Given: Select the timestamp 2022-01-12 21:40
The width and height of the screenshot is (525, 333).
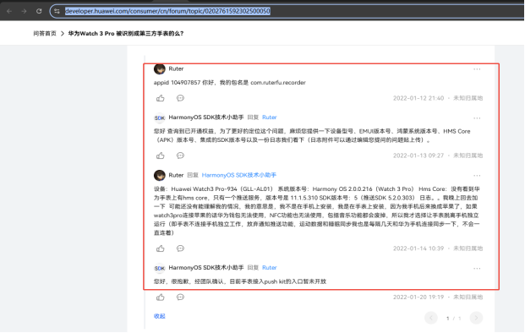Looking at the screenshot, I should [x=418, y=98].
